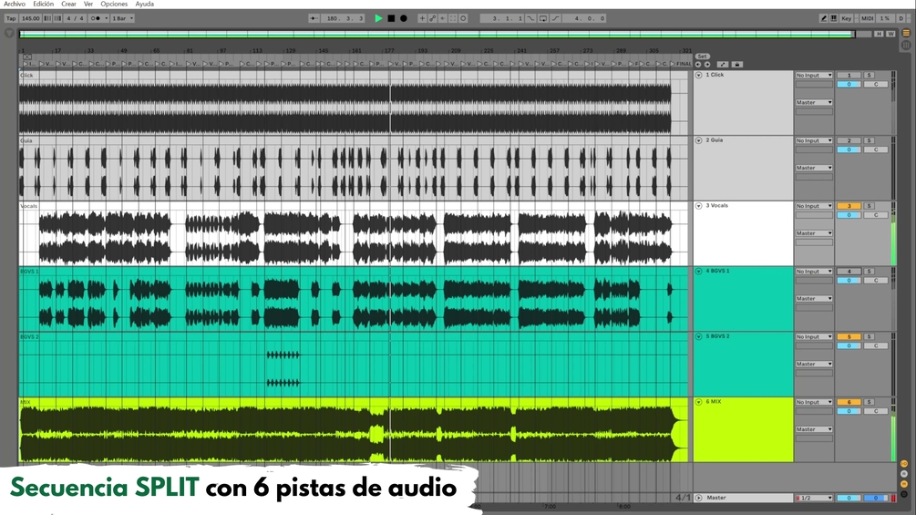
Task: Switch to Session view selector icon
Action: tap(906, 45)
